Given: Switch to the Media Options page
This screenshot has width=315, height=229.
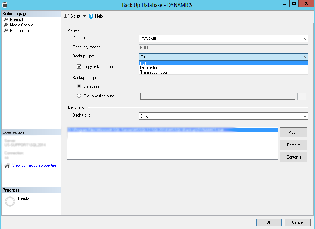Looking at the screenshot, I should 22,25.
